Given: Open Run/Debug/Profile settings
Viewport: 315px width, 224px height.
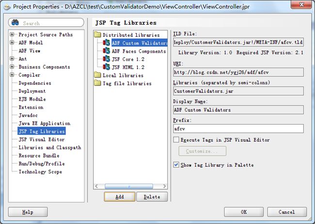Looking at the screenshot, I should 42,164.
